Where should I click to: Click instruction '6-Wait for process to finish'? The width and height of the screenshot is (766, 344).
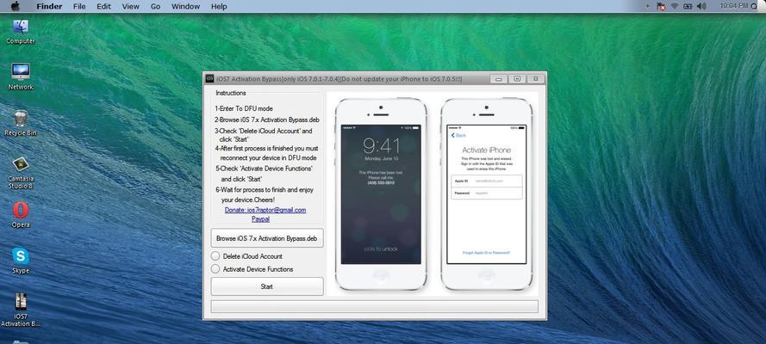[265, 189]
